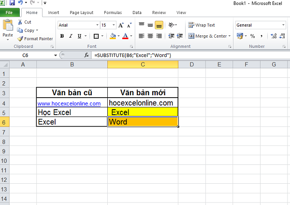The width and height of the screenshot is (290, 205).
Task: Open Font dialog launcher
Action: [131, 46]
